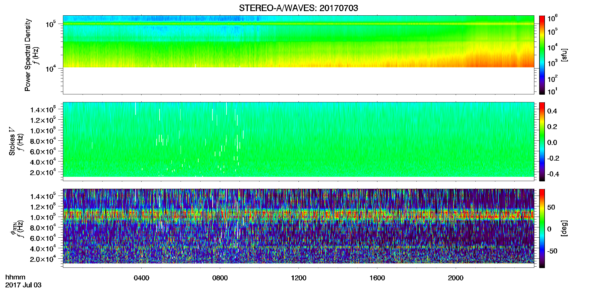
Task: Click the [sfu] units label
Action: [x=564, y=55]
